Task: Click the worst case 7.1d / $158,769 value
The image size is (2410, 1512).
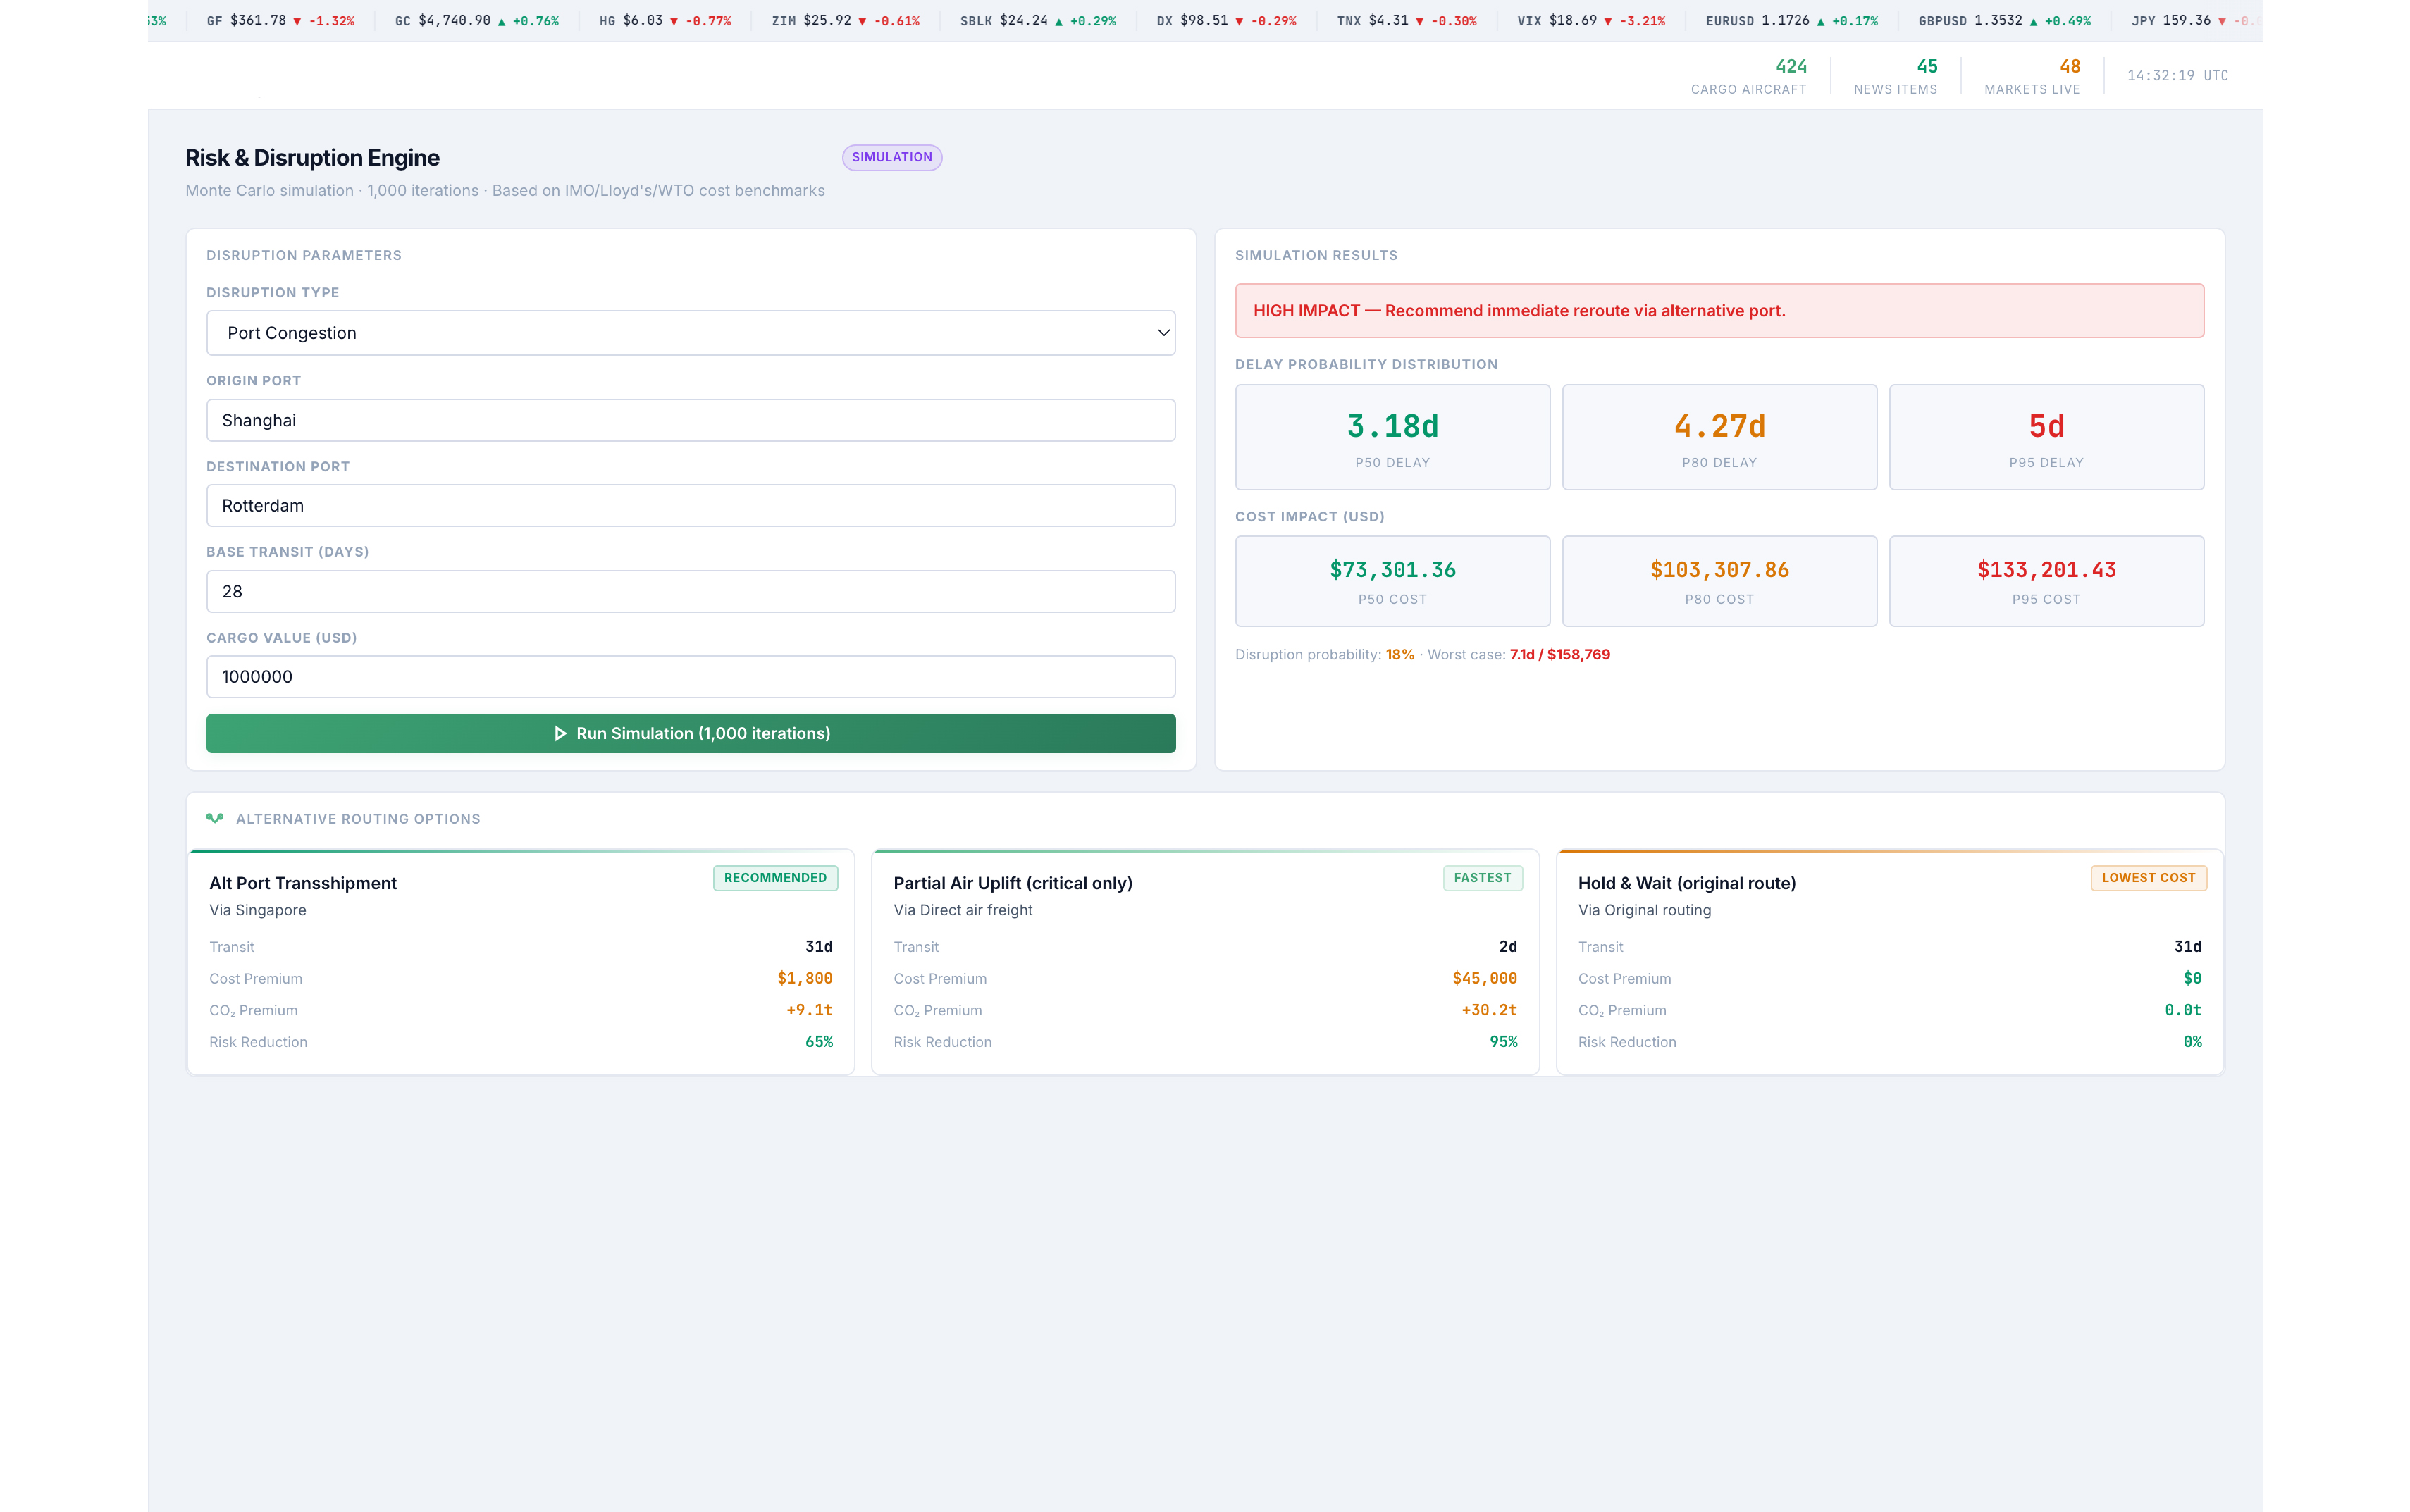Action: point(1559,655)
